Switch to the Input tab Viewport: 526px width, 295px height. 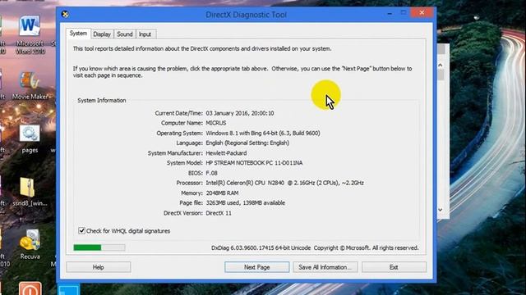145,34
